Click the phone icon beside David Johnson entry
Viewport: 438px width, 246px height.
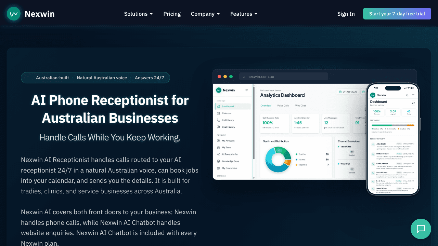pos(374,164)
